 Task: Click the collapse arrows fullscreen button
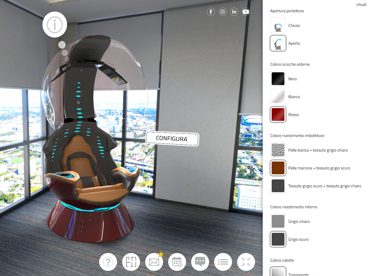[x=246, y=262]
